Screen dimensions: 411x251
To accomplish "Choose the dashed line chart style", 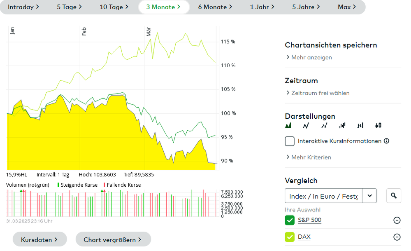I will (x=324, y=125).
